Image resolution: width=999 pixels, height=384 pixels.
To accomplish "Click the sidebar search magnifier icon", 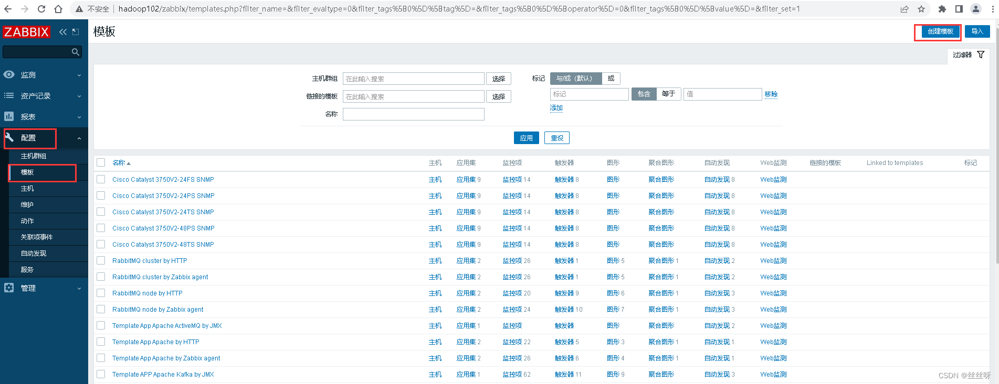I will (x=76, y=52).
